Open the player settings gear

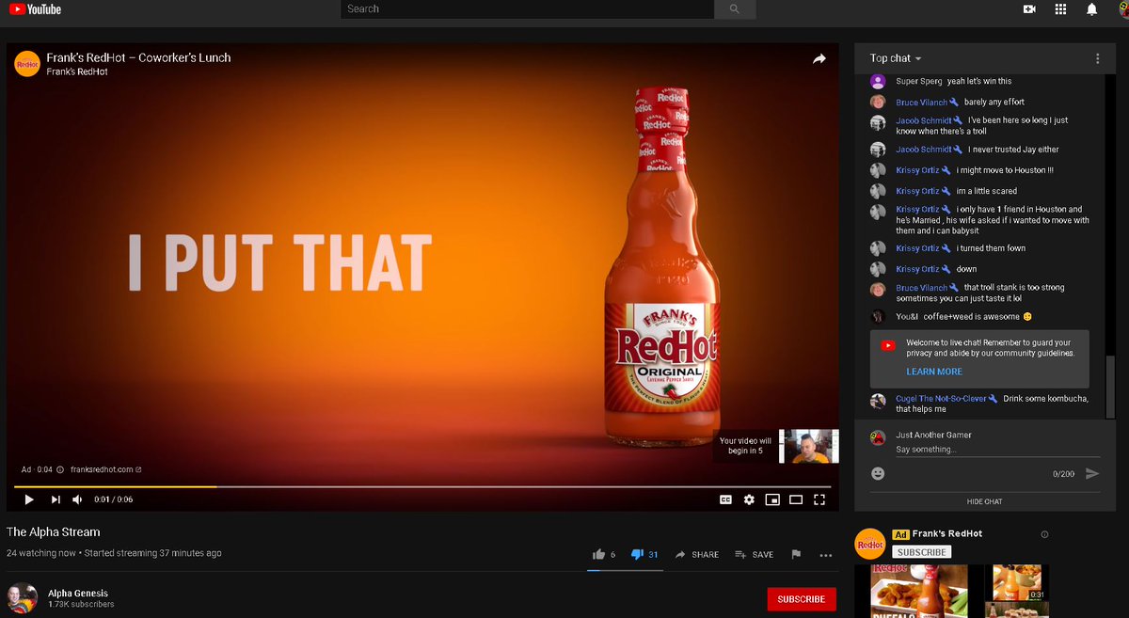[749, 499]
